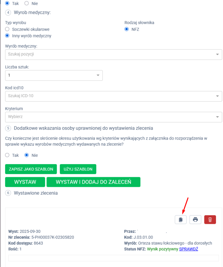Open the "Liczba sztuk" quantity dropdown
This screenshot has height=267, width=223.
98,75
